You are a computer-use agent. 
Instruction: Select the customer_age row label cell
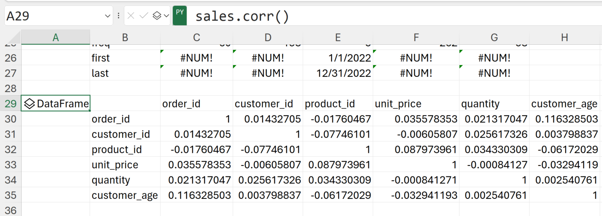pos(125,195)
